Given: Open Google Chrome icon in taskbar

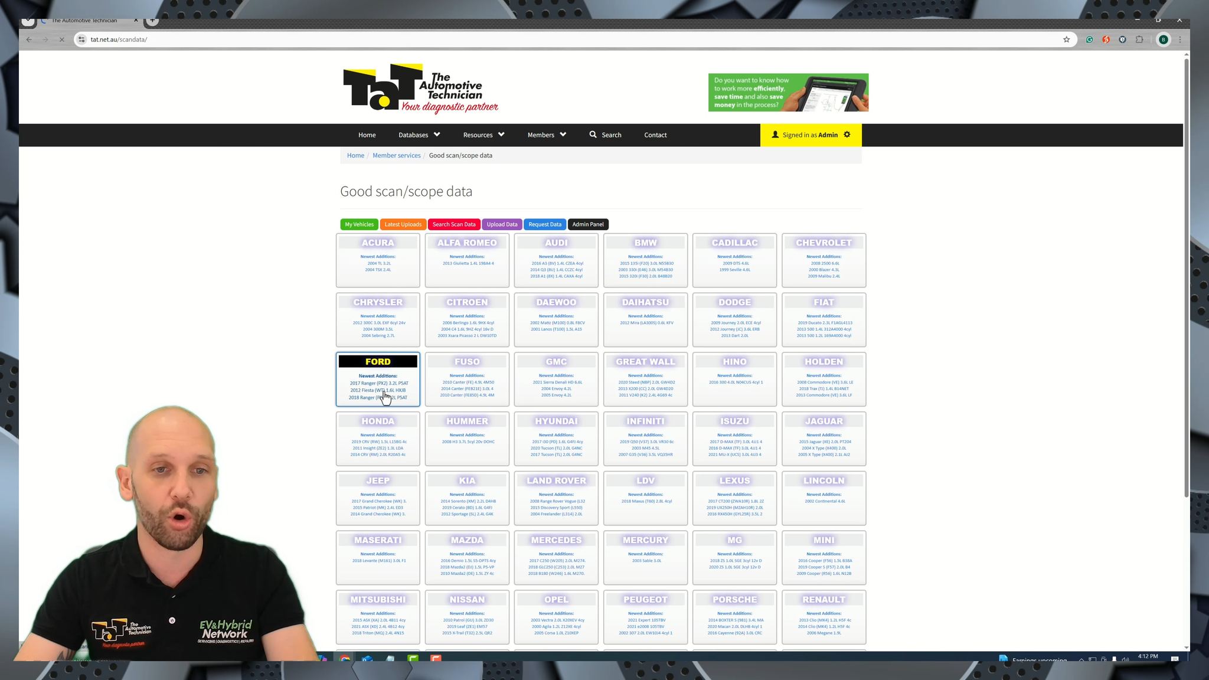Looking at the screenshot, I should [x=345, y=658].
